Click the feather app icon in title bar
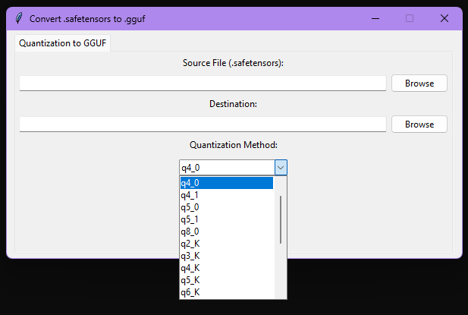 coord(19,18)
